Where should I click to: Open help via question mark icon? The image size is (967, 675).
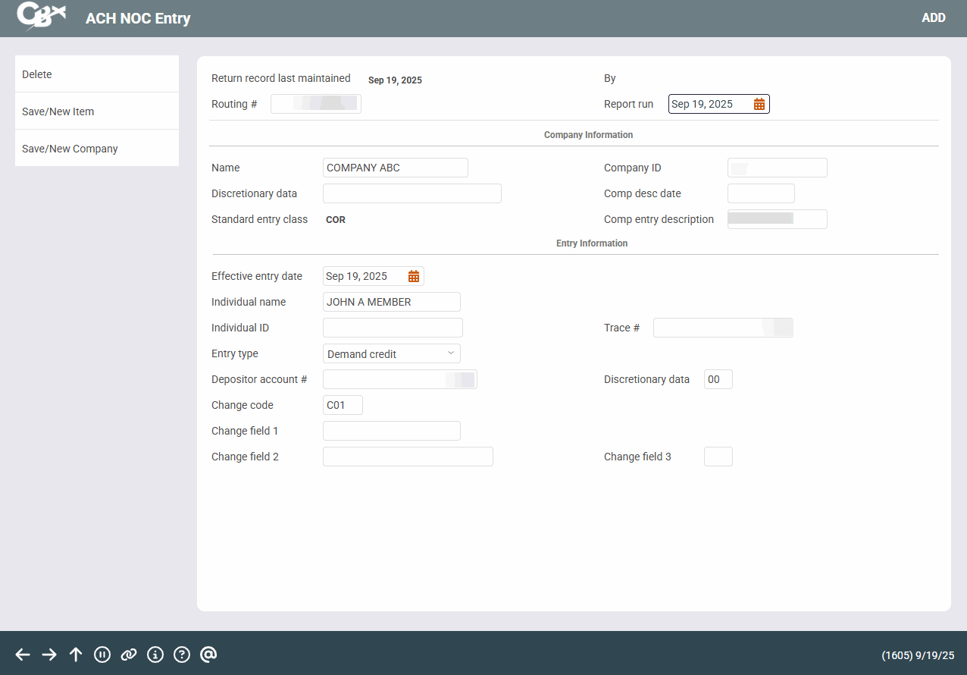(x=182, y=655)
